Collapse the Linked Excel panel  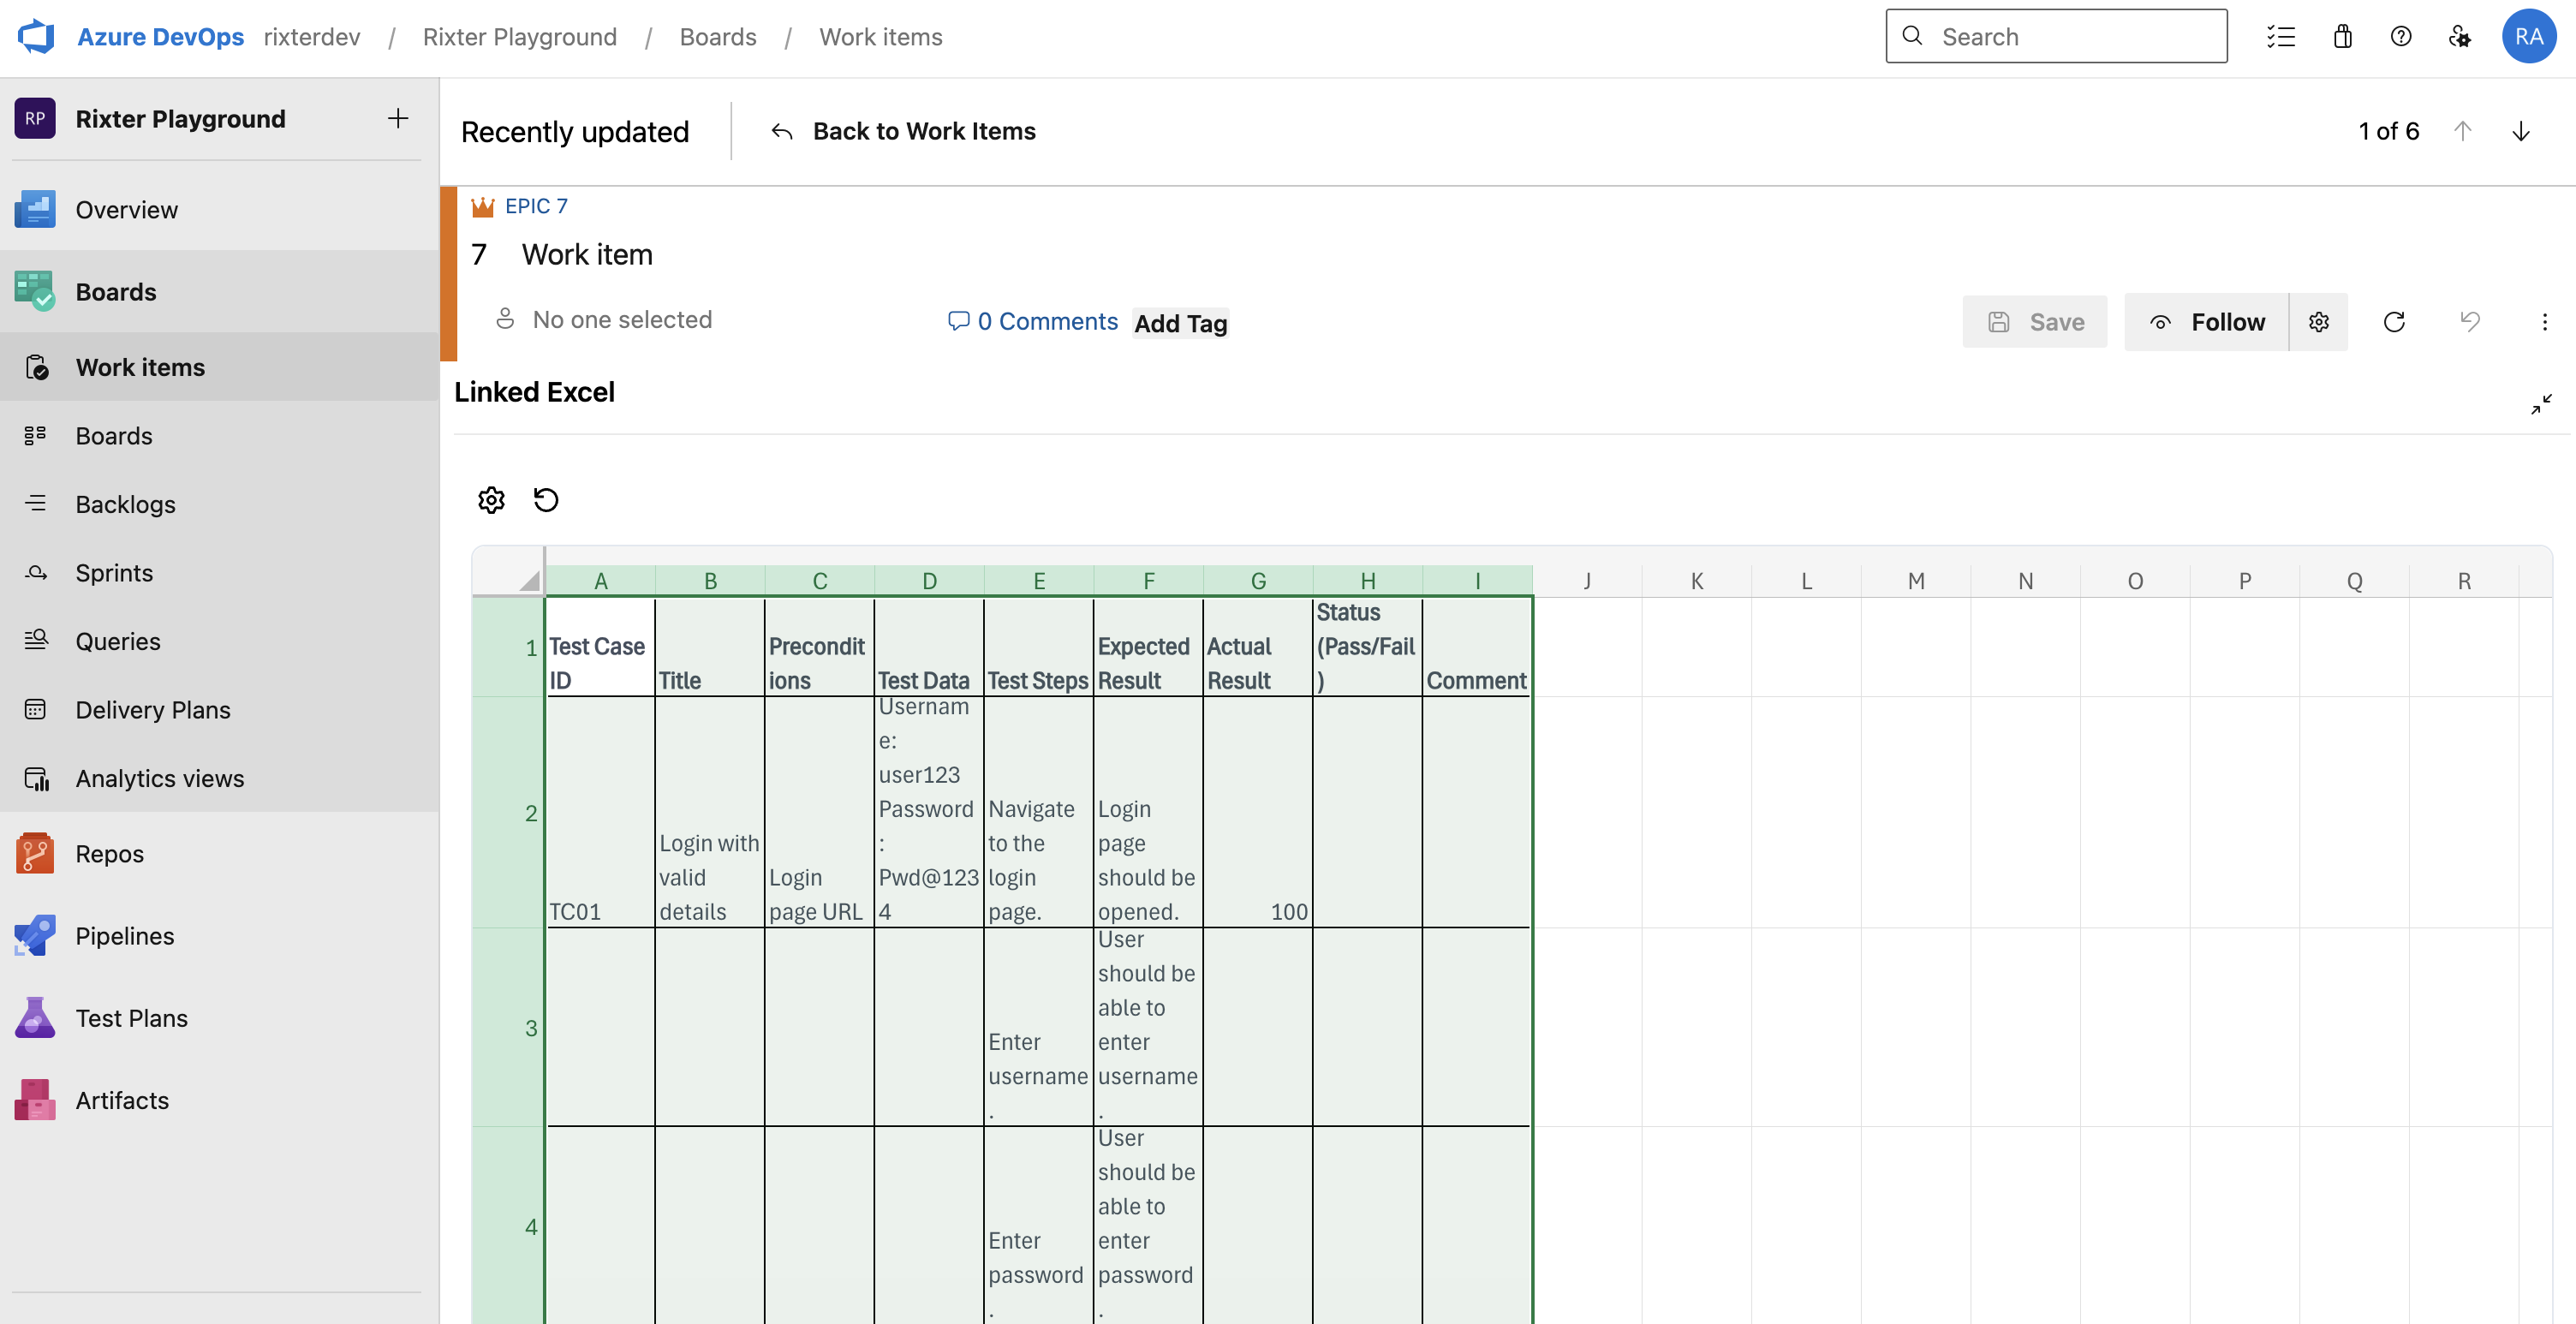tap(2541, 404)
